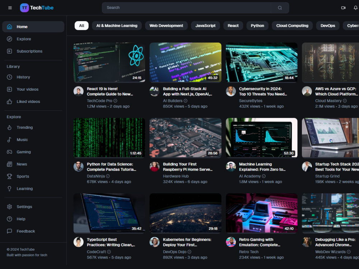Click the search magnifier button

tap(280, 8)
